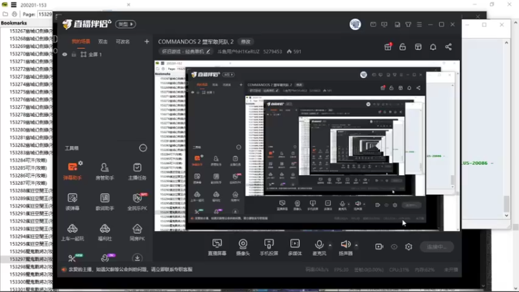The width and height of the screenshot is (519, 292).
Task: Click the Page number field in PDF viewer
Action: pyautogui.click(x=45, y=14)
